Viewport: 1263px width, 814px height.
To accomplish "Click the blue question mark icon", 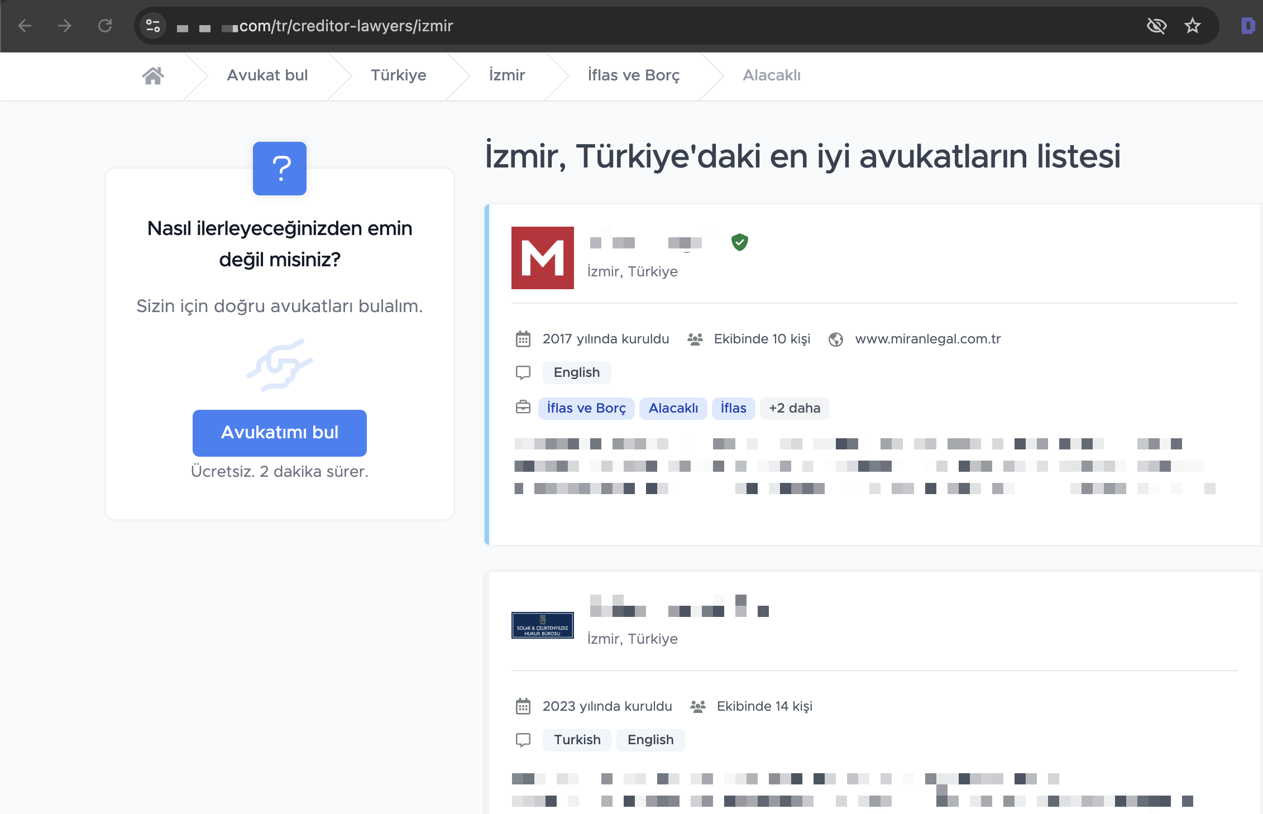I will pos(279,169).
